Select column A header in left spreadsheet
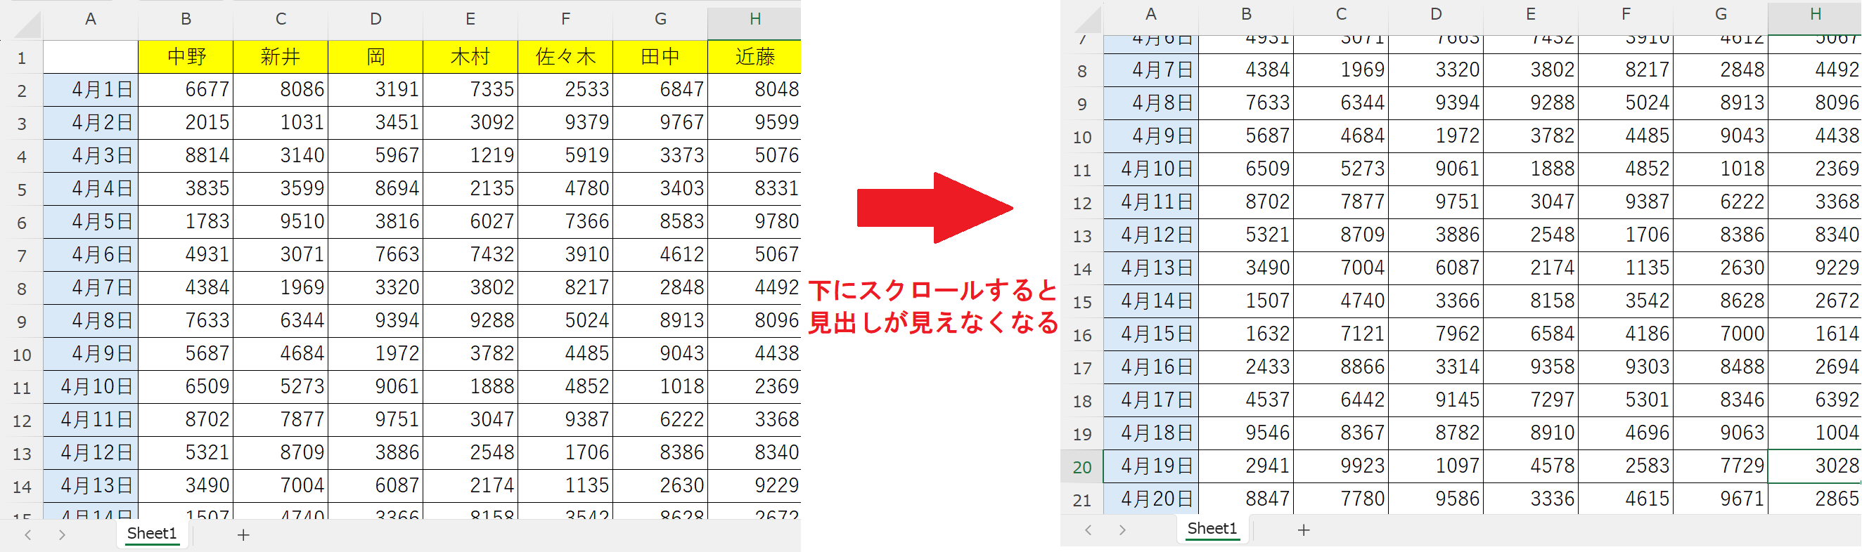 [90, 20]
